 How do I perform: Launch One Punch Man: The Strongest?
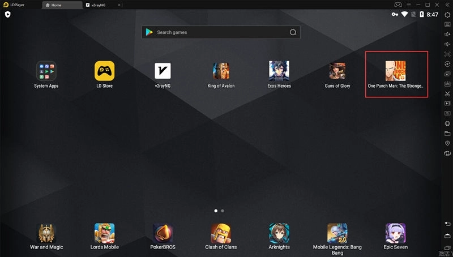pyautogui.click(x=395, y=71)
